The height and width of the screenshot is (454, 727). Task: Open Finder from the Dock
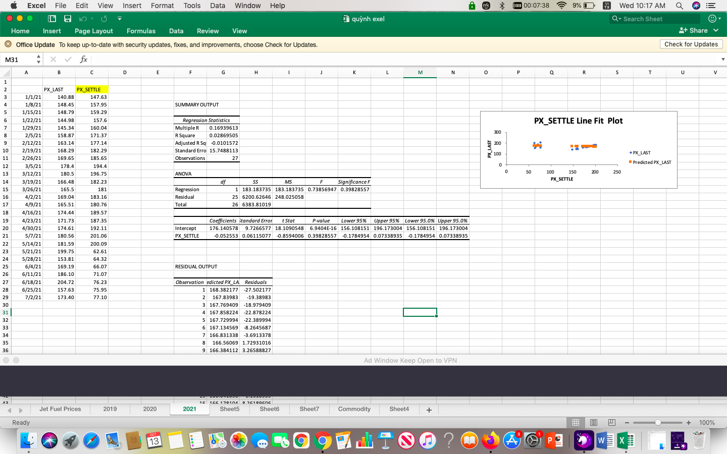tap(29, 440)
